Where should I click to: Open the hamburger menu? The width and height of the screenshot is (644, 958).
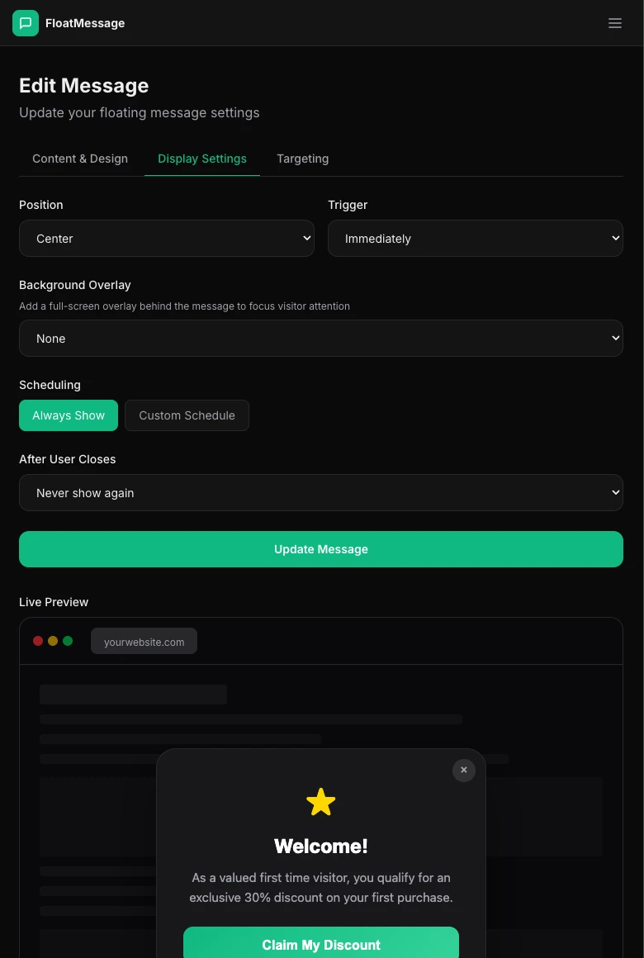(x=615, y=23)
